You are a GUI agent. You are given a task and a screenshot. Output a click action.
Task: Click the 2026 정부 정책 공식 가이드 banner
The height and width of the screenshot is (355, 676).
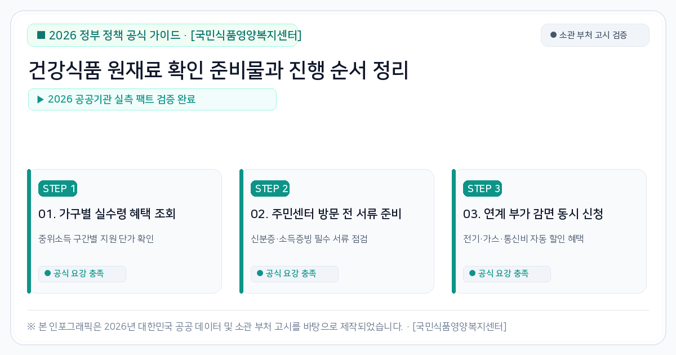(x=162, y=35)
